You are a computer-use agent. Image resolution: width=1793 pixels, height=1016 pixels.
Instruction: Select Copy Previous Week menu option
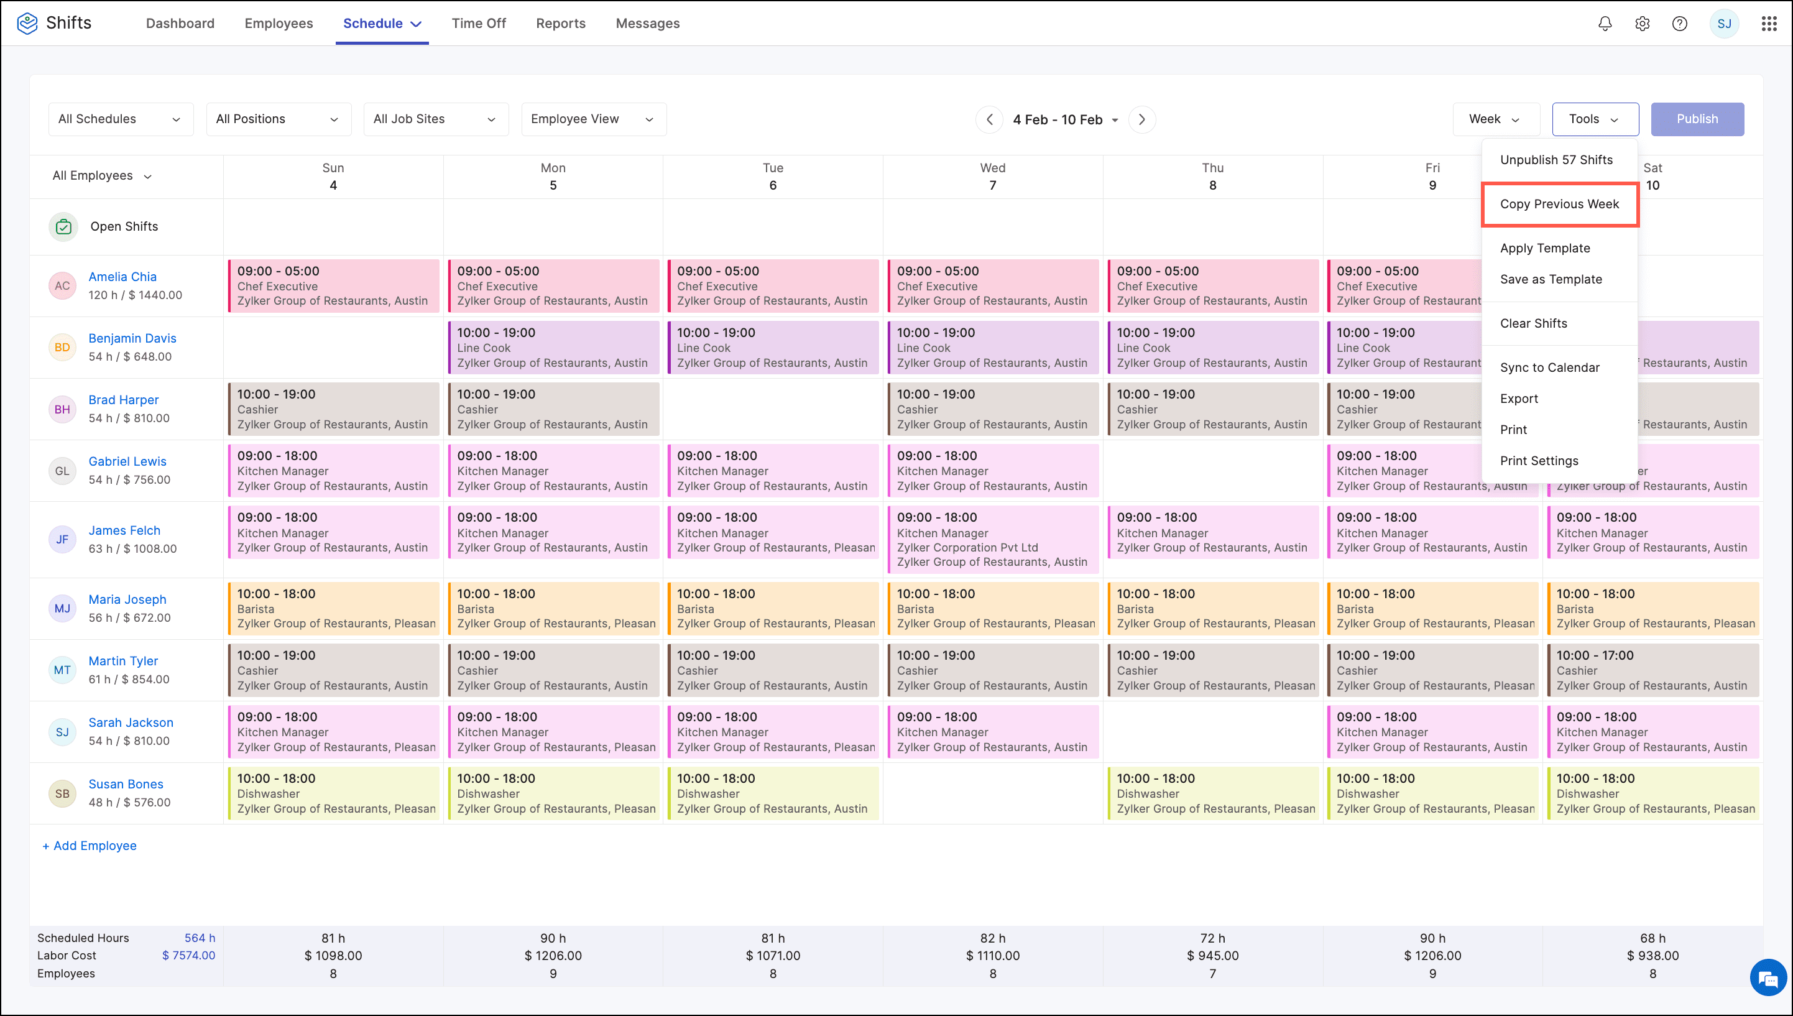coord(1559,205)
